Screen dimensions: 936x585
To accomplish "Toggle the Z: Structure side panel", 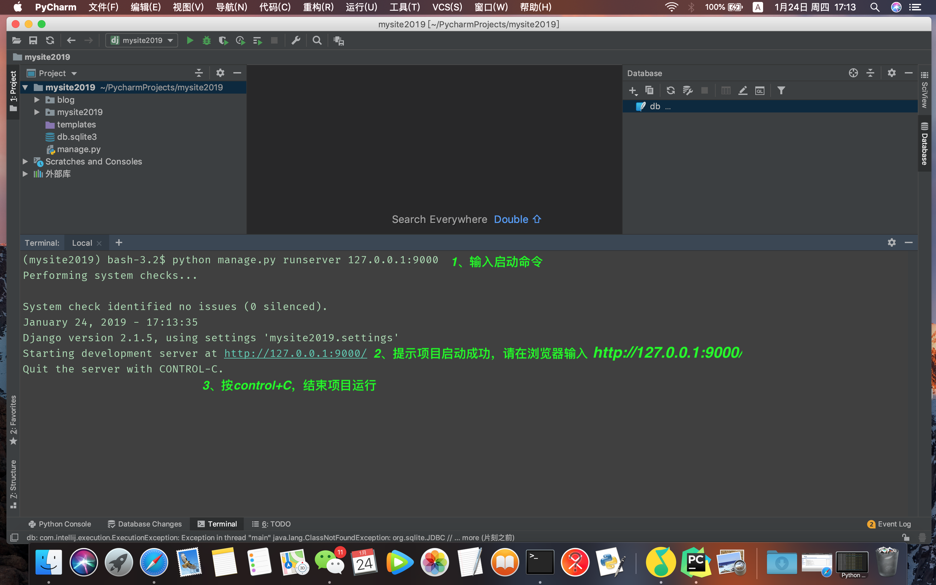I will [x=13, y=484].
